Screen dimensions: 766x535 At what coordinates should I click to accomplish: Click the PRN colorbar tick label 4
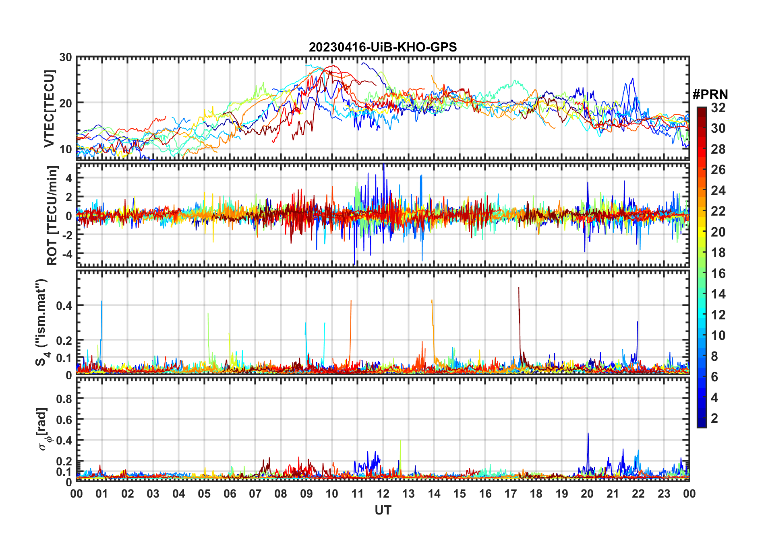[714, 398]
